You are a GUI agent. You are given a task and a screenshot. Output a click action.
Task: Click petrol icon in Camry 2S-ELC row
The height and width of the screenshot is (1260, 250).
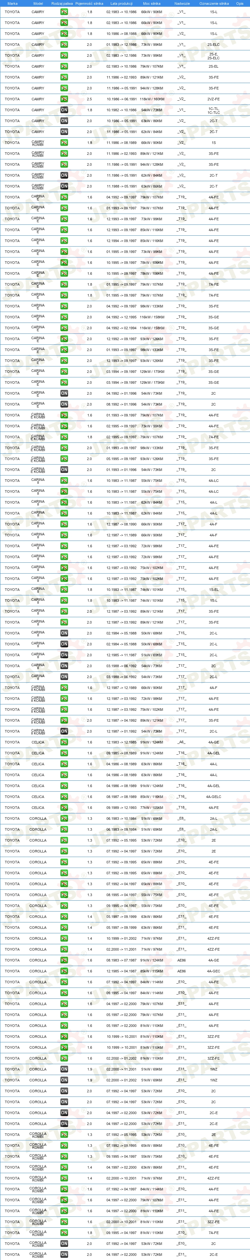[x=64, y=45]
